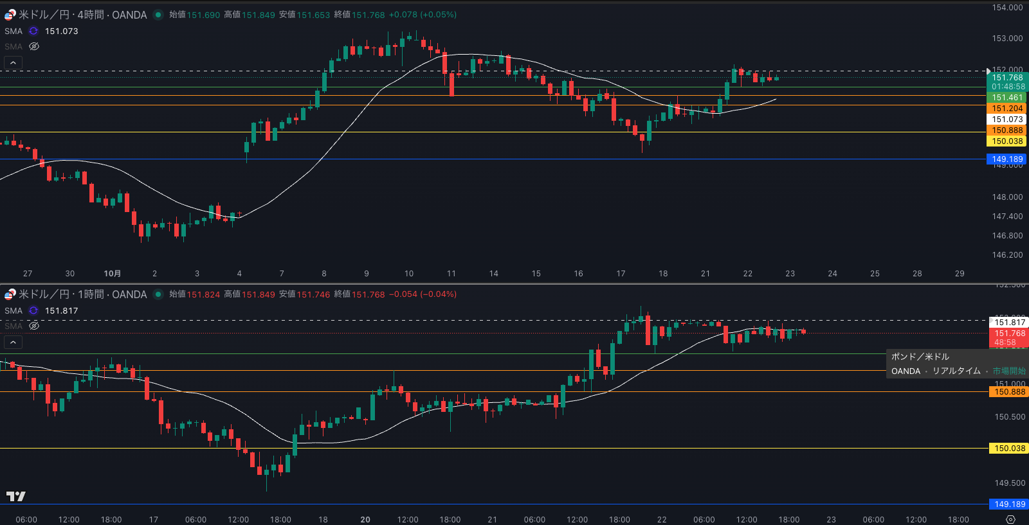
Task: Click the USD/JPY flag icon on 4-hour chart
Action: 10,15
